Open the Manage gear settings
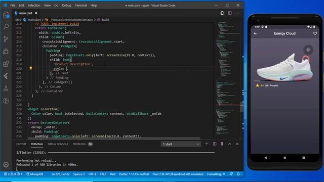Image resolution: width=324 pixels, height=182 pixels. 6,164
